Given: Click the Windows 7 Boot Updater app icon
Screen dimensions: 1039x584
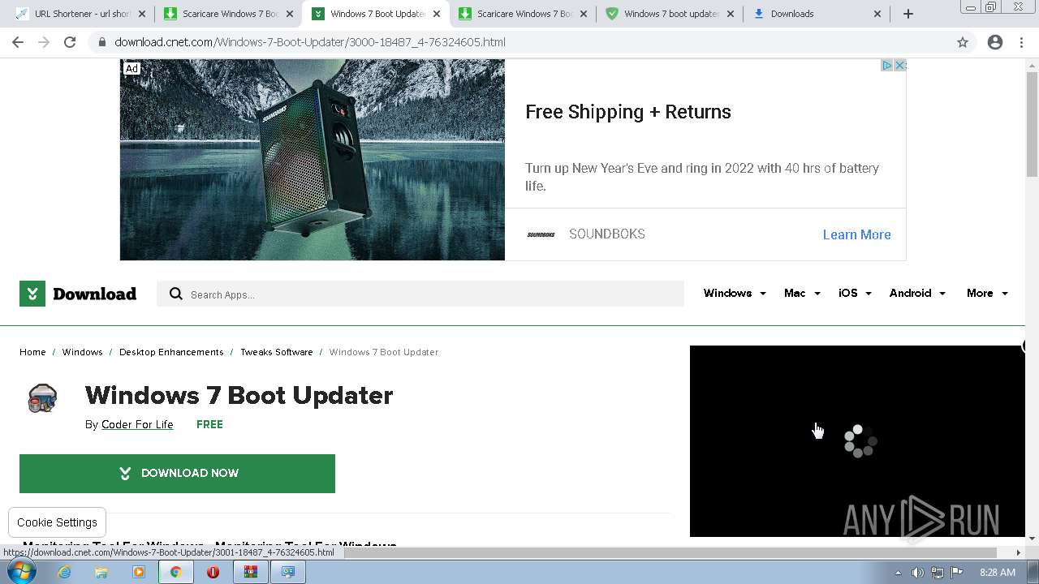Looking at the screenshot, I should (x=42, y=399).
